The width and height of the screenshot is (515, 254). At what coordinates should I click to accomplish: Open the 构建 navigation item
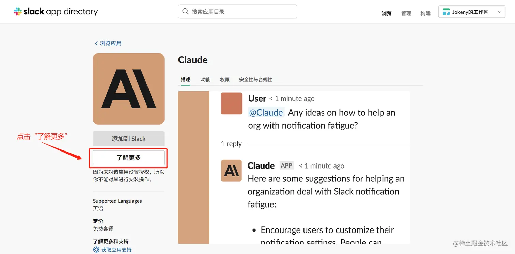click(425, 13)
